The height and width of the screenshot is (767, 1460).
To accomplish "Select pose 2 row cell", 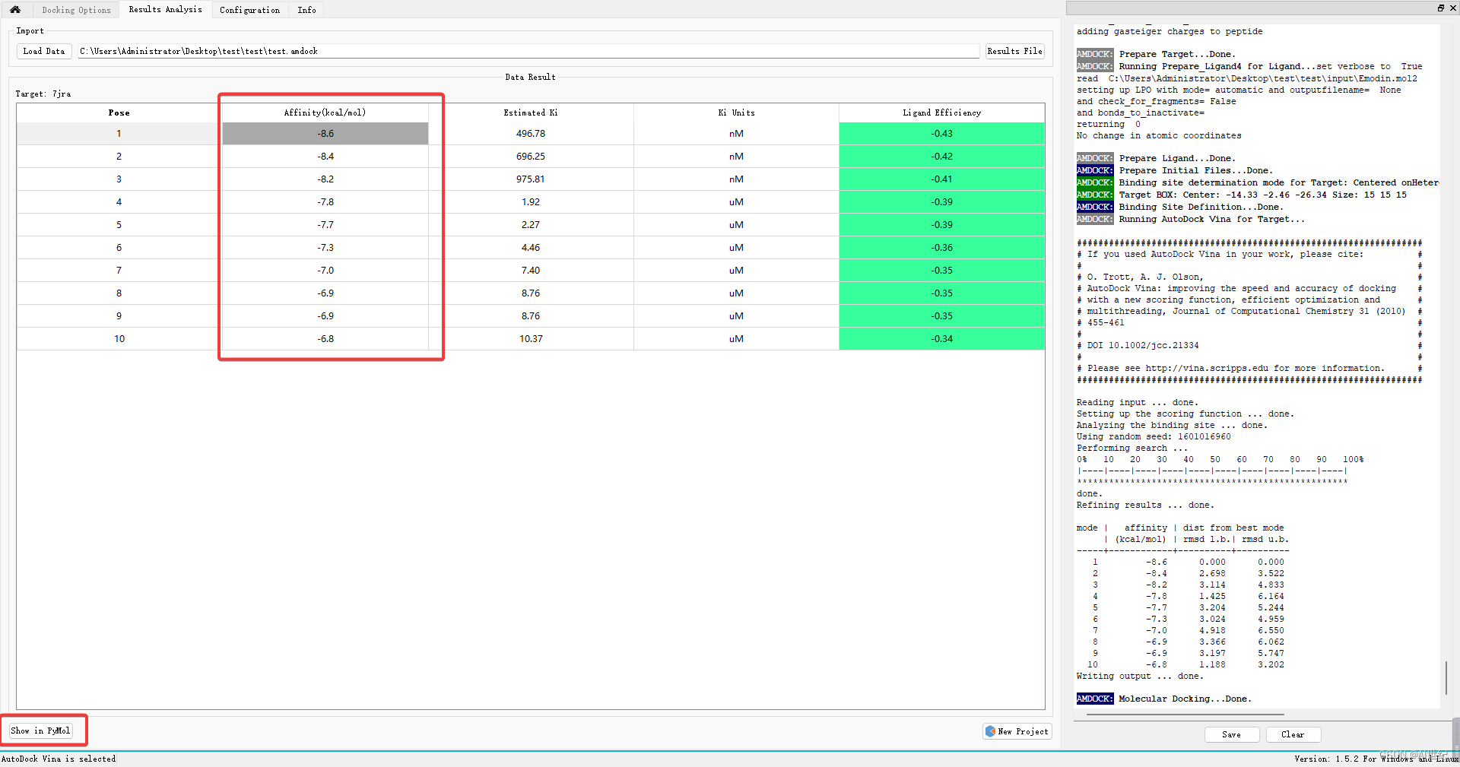I will pos(119,157).
